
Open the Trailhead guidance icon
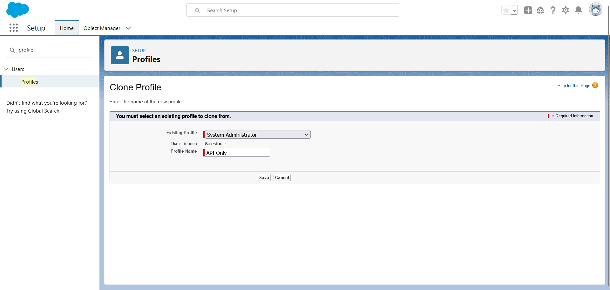pyautogui.click(x=540, y=10)
